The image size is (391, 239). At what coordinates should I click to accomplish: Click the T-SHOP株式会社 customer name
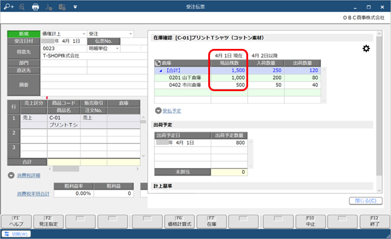[x=61, y=56]
